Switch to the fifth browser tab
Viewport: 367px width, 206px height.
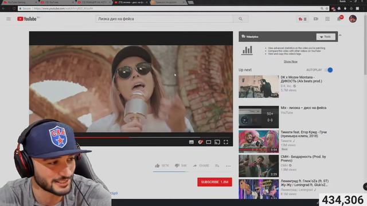click(167, 2)
